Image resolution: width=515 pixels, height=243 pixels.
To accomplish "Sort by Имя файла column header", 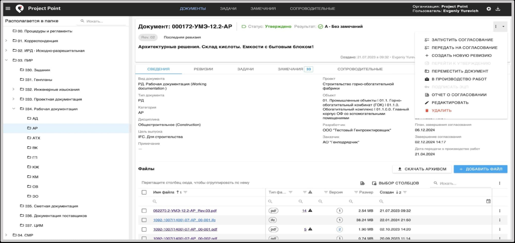I will pos(164,192).
